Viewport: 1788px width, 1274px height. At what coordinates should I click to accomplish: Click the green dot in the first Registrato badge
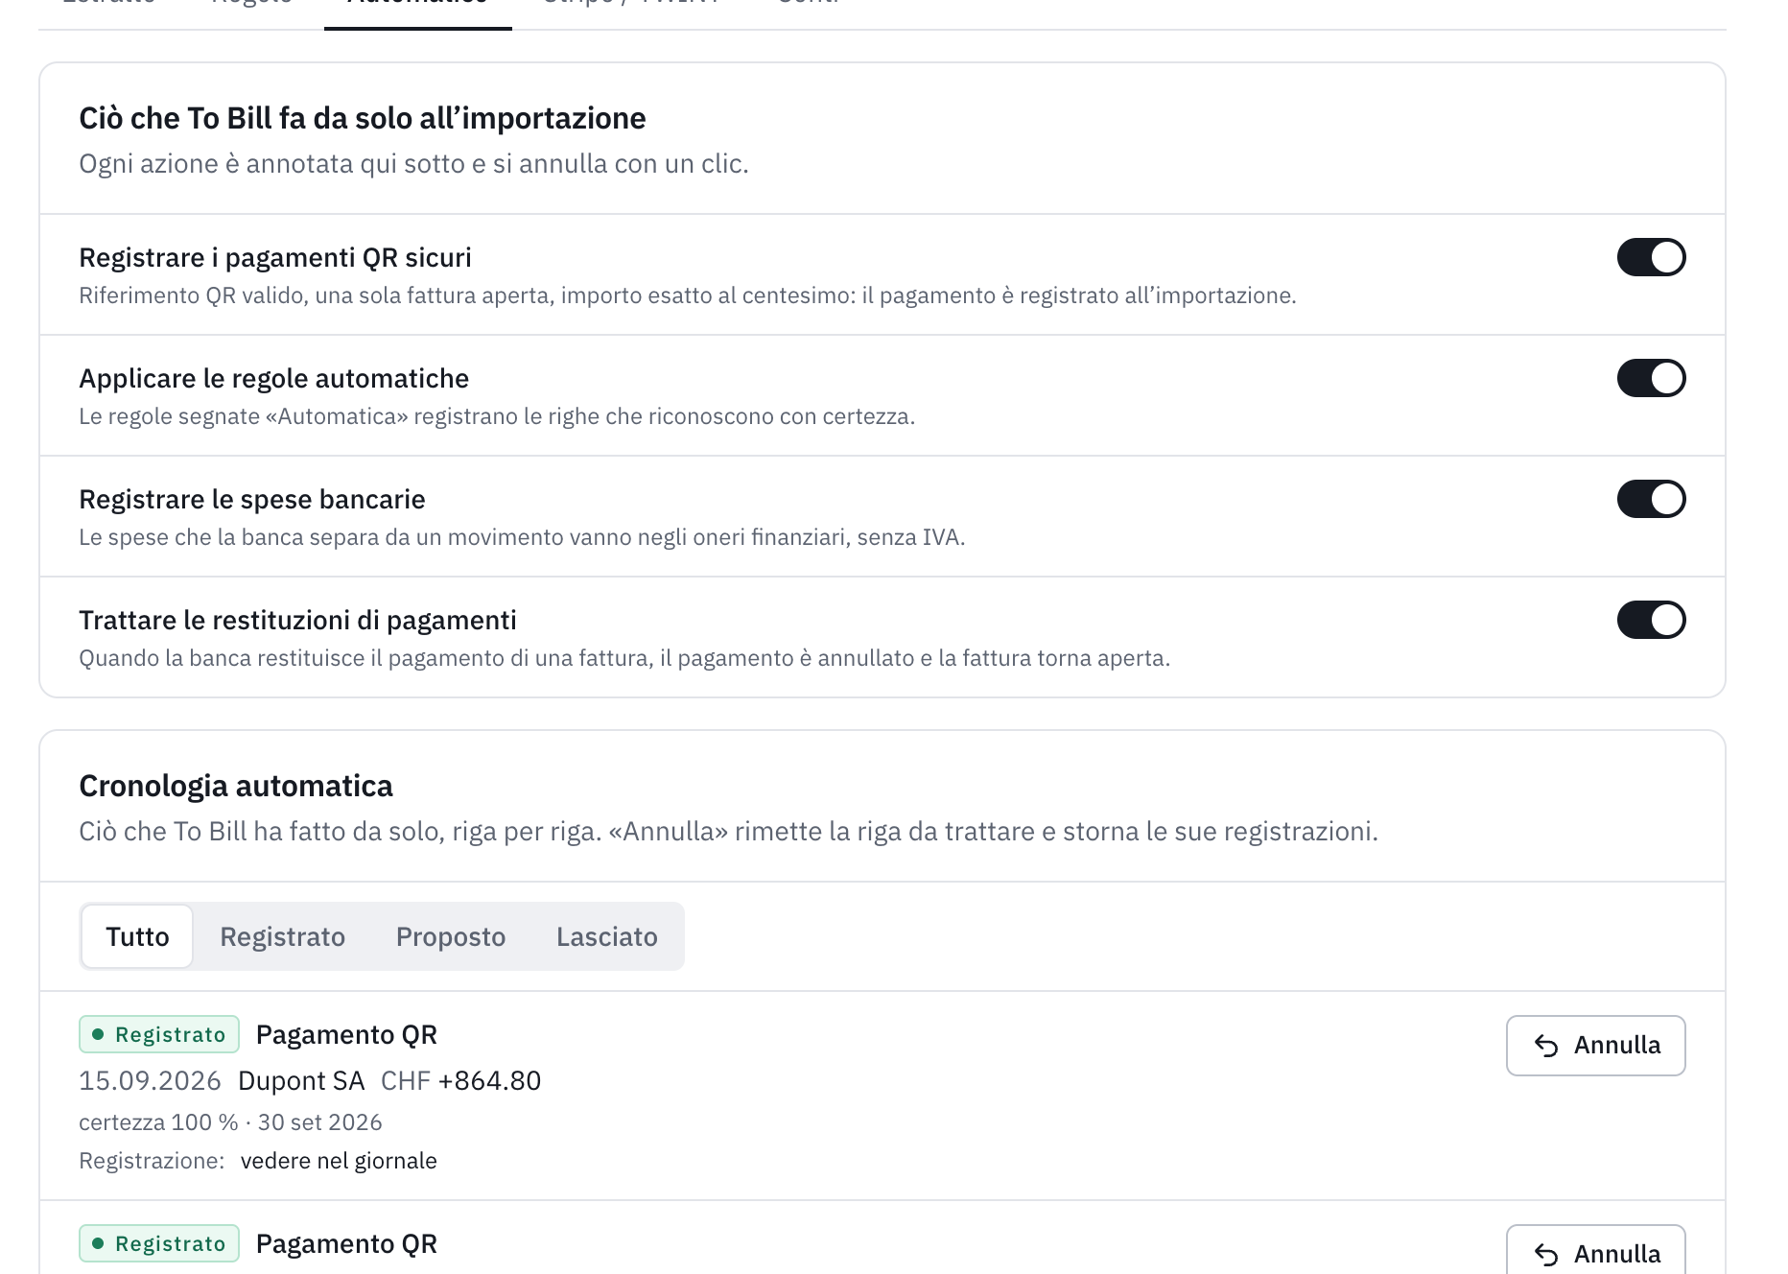tap(98, 1034)
